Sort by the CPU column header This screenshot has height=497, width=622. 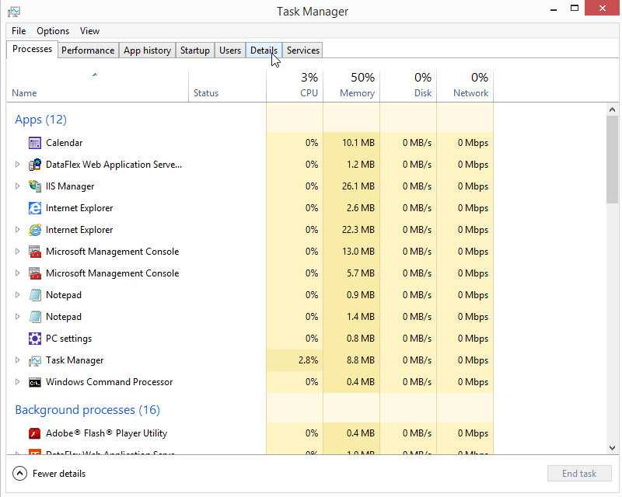pos(295,86)
